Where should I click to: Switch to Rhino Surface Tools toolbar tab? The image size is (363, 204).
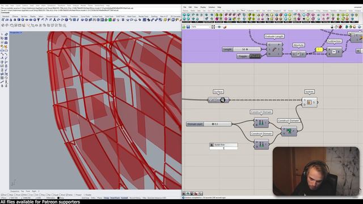97,16
